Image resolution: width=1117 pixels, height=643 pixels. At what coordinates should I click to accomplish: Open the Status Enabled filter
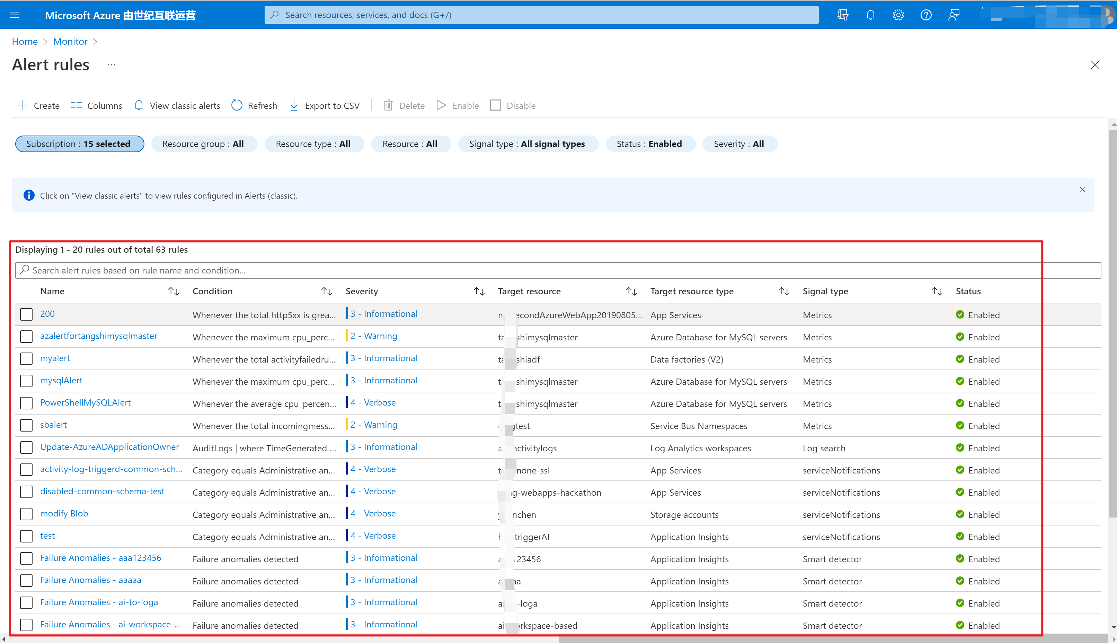pos(649,144)
